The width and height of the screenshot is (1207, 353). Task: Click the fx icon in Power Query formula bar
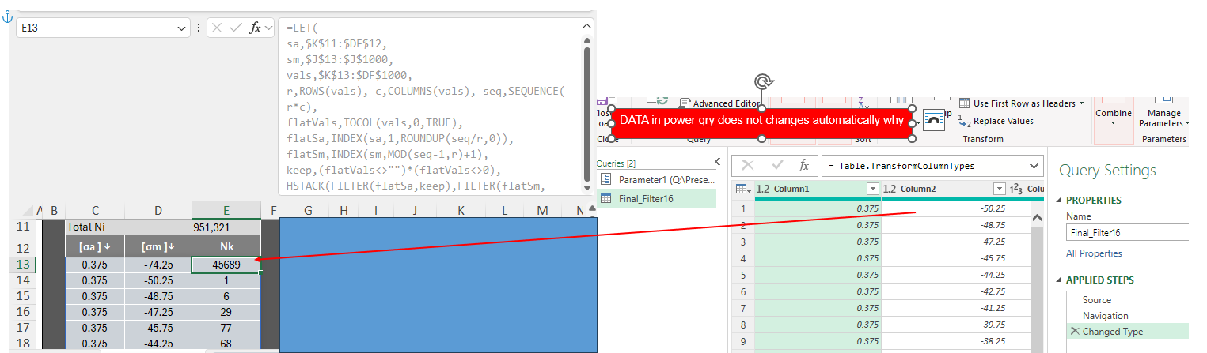803,166
